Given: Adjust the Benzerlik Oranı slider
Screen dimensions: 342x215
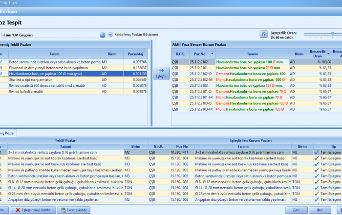Looking at the screenshot, I should click(x=333, y=35).
